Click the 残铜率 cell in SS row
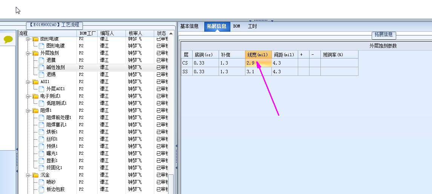The width and height of the screenshot is (432, 194). click(x=339, y=71)
